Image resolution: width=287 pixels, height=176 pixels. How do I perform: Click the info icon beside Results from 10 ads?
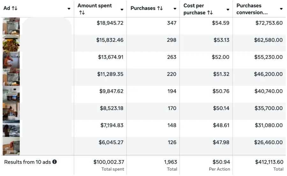(55, 162)
